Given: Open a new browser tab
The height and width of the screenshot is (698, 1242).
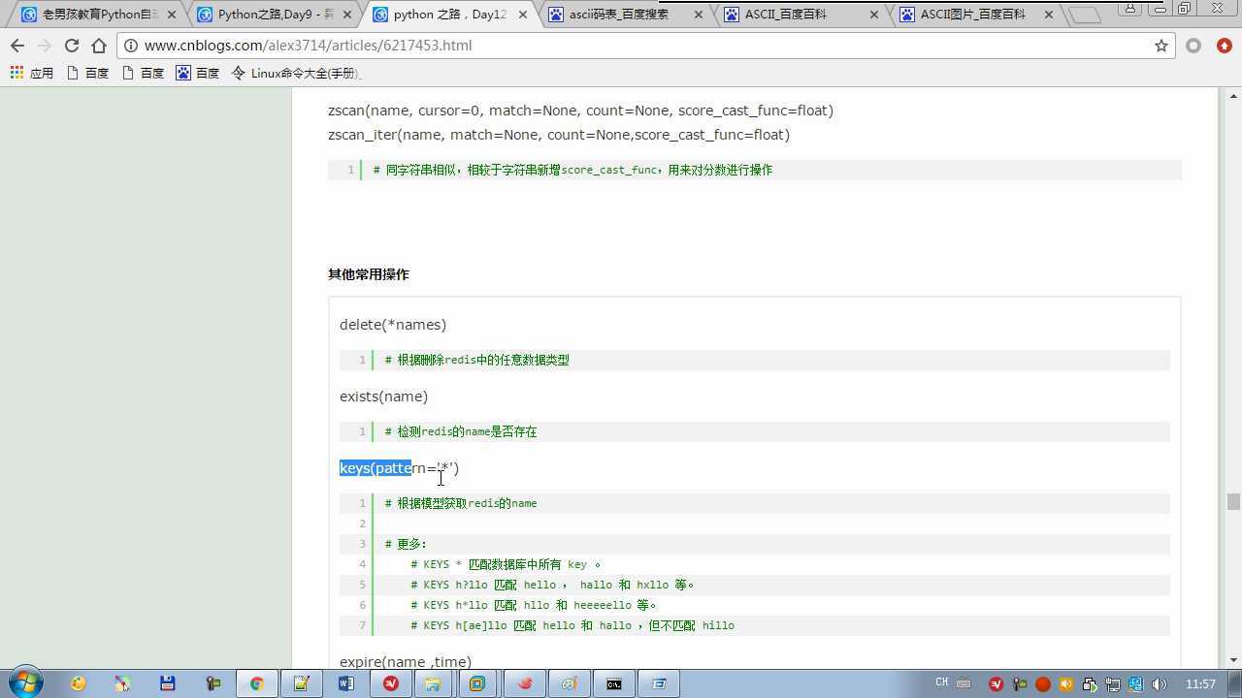Looking at the screenshot, I should tap(1085, 15).
